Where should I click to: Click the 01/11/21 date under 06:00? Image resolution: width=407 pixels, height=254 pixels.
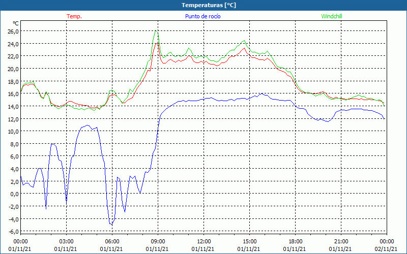(x=111, y=249)
